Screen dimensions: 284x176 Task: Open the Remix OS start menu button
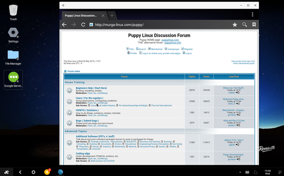pos(7,172)
